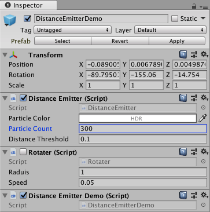Open the Inspector panel options menu

(204, 7)
